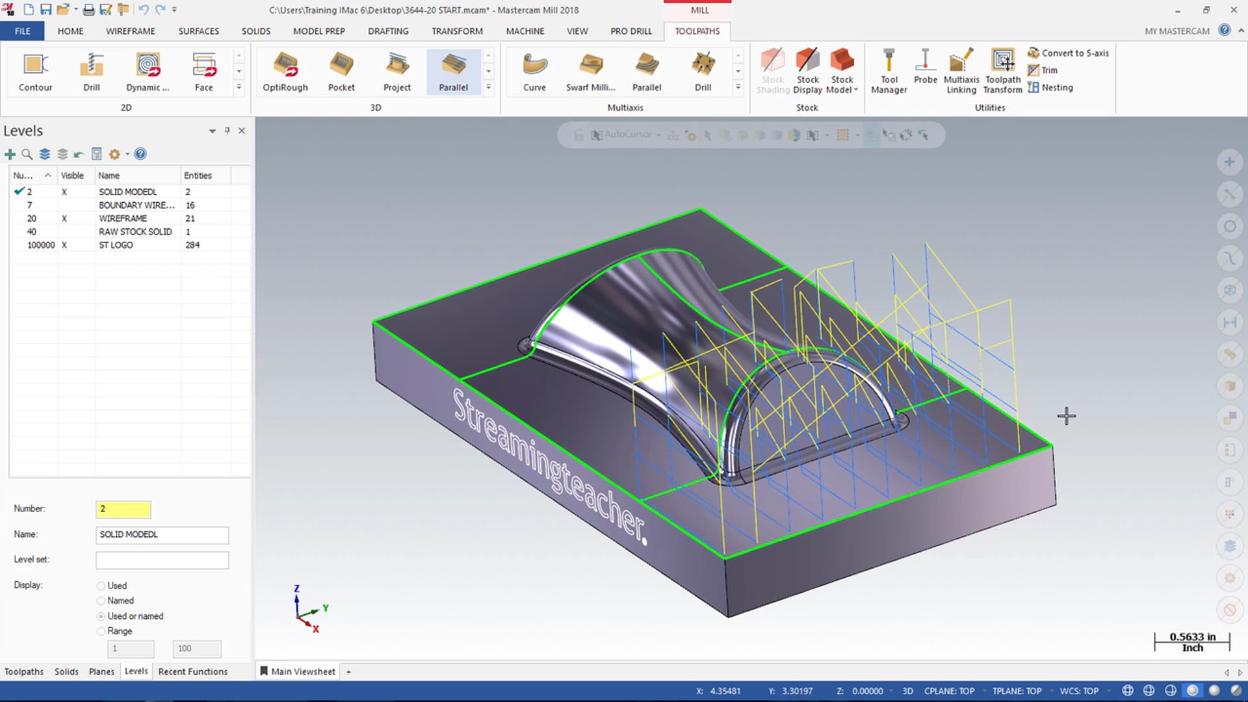Open Levels panel options dropdown arrow

tap(212, 131)
